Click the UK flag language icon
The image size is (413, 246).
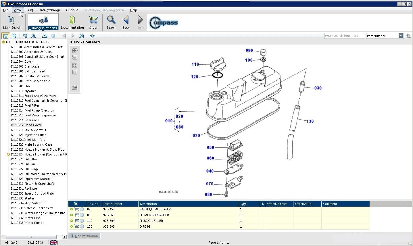point(54,243)
